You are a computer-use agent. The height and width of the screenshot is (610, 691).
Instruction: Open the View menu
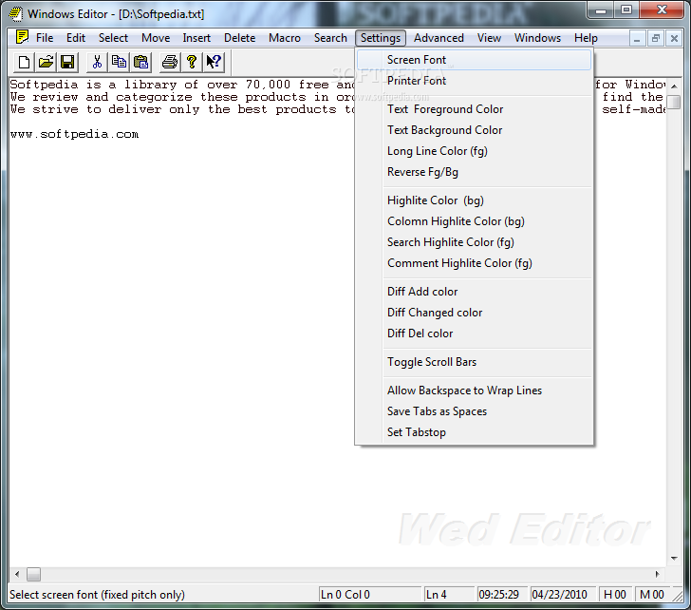click(x=489, y=38)
